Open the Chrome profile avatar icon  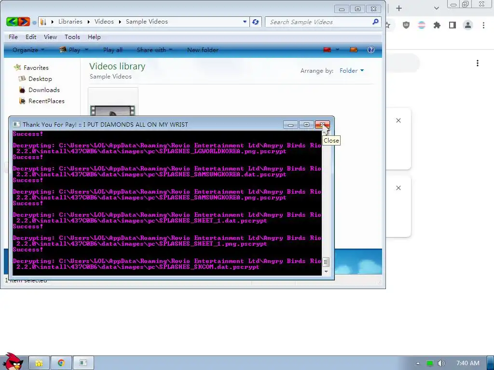tap(468, 25)
